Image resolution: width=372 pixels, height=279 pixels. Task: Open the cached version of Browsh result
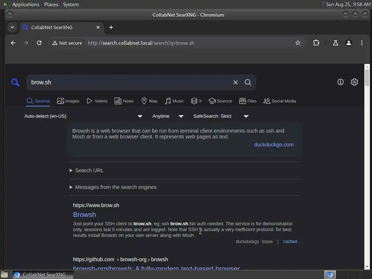(290, 242)
